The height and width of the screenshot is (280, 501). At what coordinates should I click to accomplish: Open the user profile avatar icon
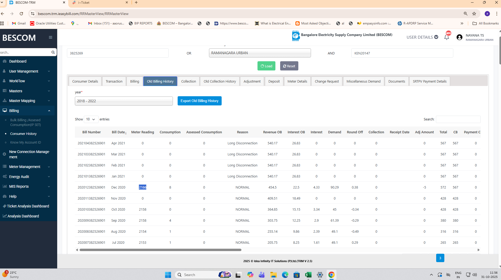(x=459, y=37)
